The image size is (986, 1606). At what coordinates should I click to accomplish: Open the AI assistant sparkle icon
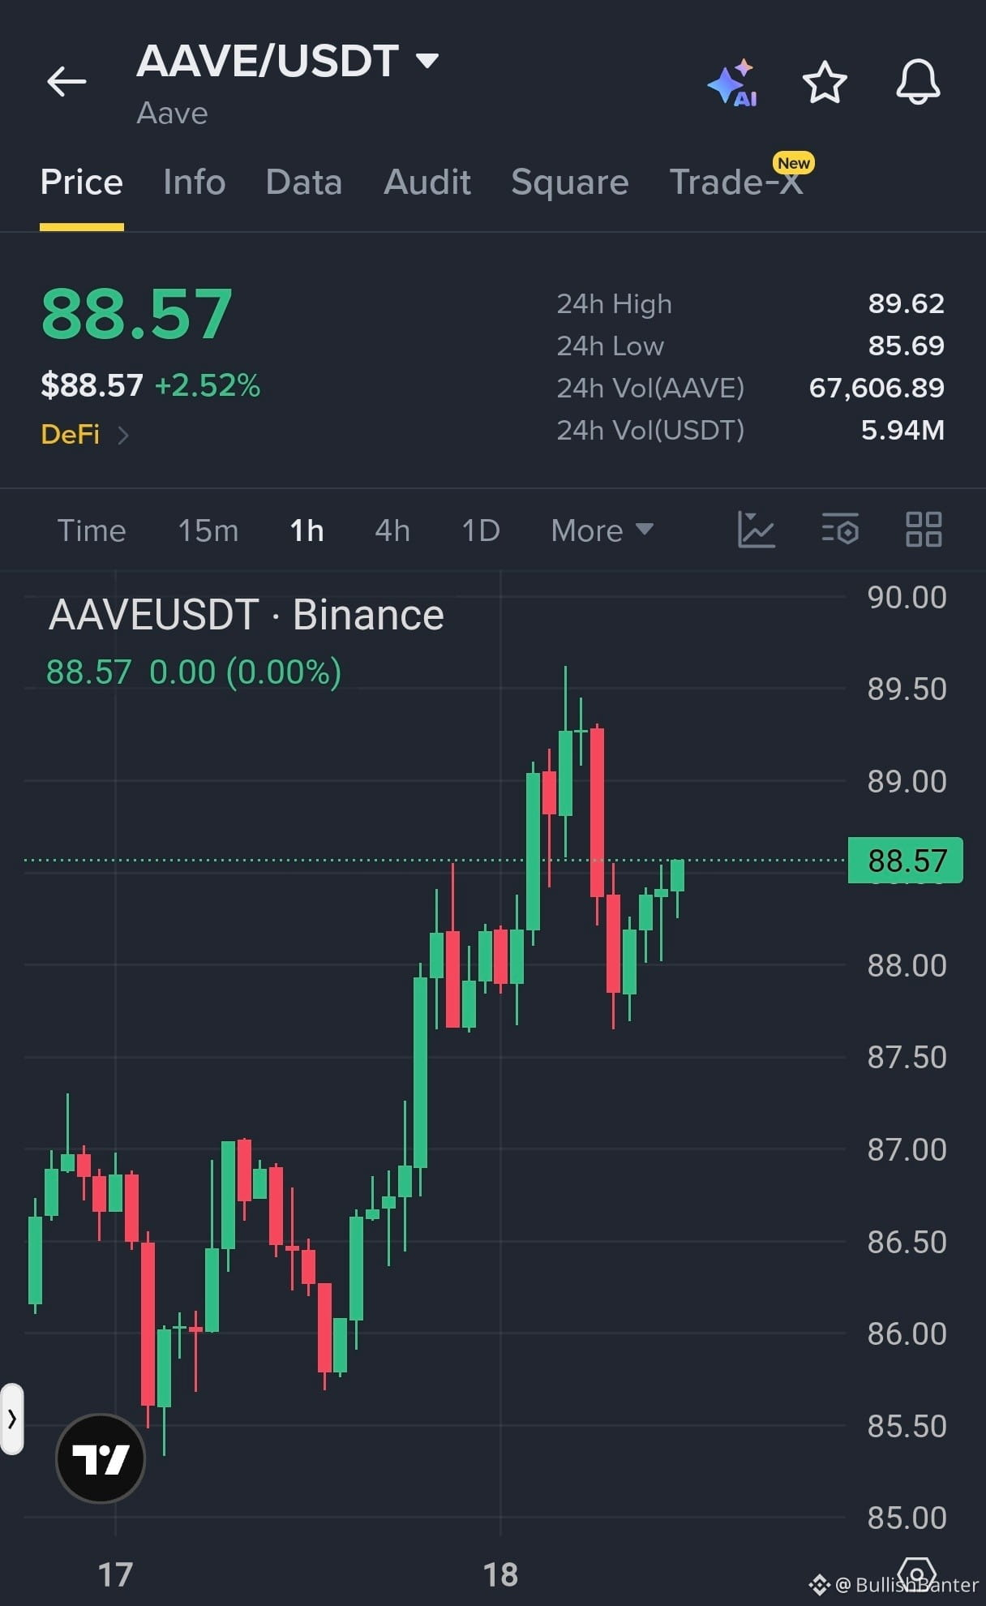tap(732, 83)
